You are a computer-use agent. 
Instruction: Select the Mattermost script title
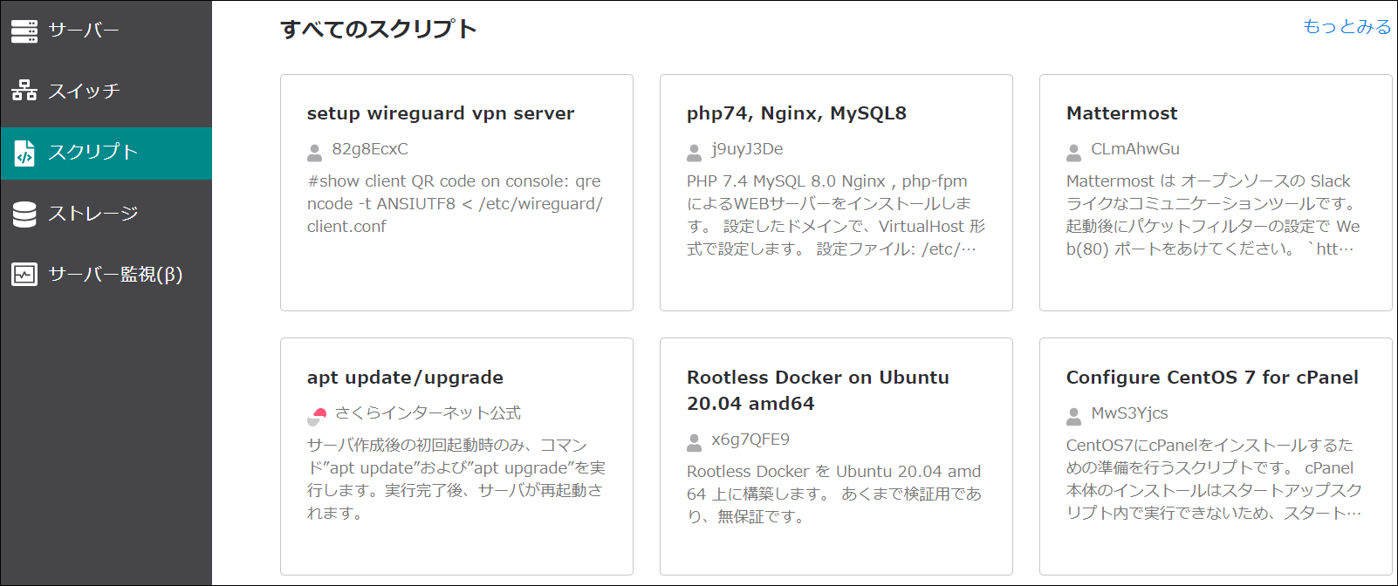1121,113
